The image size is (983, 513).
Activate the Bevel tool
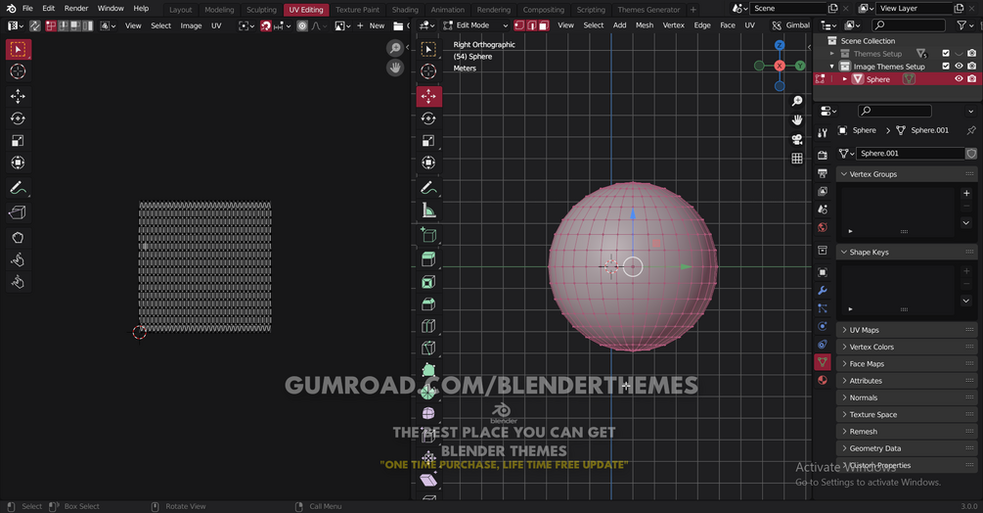click(x=428, y=304)
